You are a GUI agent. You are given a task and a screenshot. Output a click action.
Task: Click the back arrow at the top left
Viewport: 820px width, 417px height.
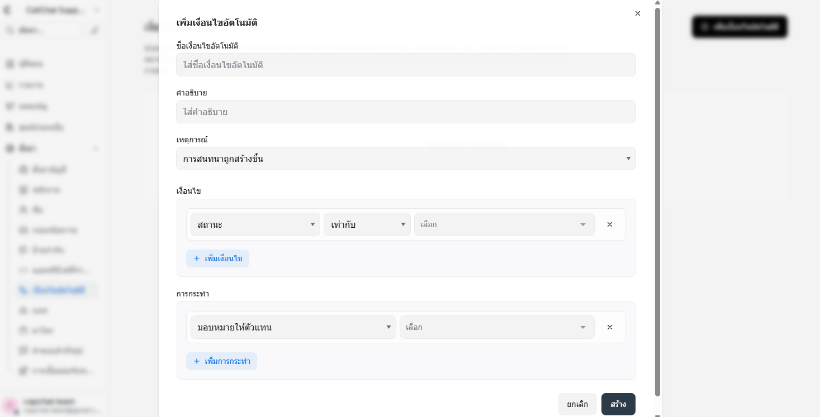click(6, 10)
